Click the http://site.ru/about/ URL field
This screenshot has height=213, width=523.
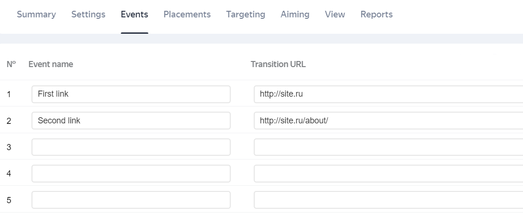coord(388,121)
